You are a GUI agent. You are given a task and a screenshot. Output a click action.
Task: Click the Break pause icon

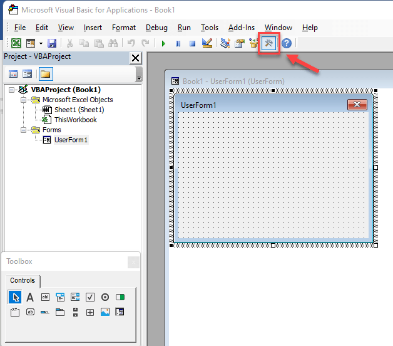[178, 44]
